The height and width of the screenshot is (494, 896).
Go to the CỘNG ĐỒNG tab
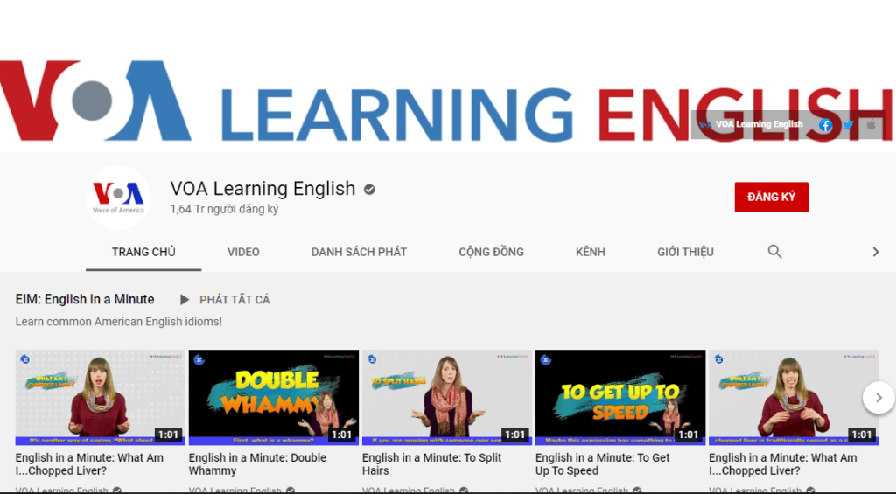click(492, 252)
